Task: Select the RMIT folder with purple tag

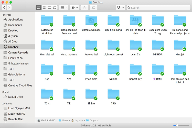Action: pyautogui.click(x=158, y=70)
